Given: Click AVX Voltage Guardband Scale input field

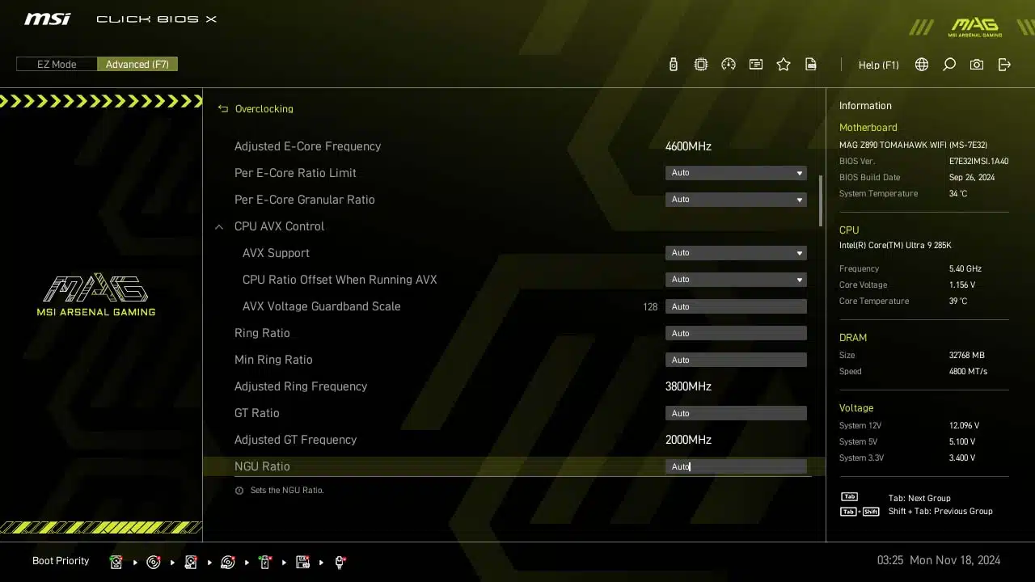Looking at the screenshot, I should click(x=736, y=306).
